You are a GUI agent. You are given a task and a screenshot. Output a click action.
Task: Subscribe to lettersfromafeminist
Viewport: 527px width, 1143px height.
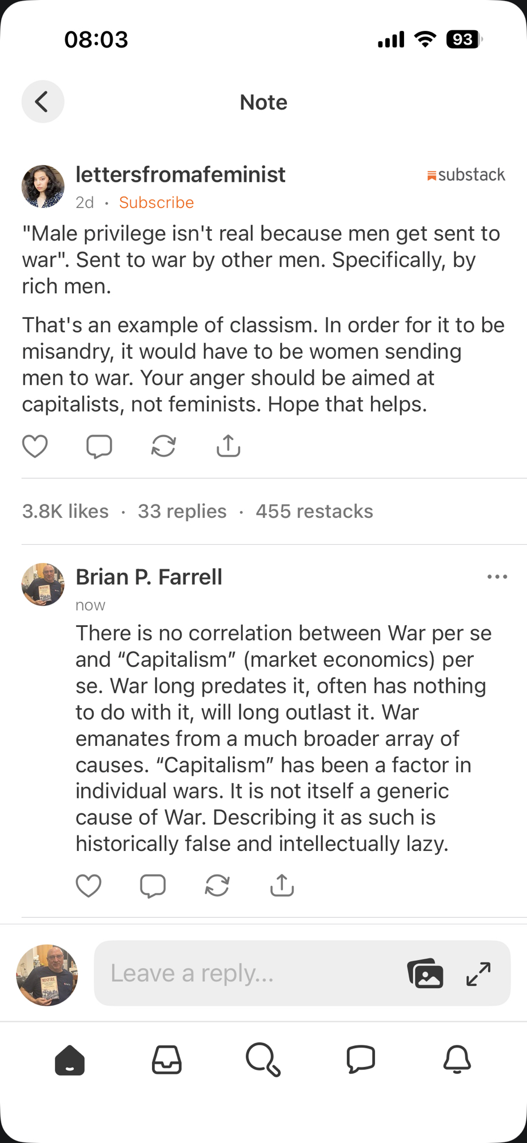156,202
